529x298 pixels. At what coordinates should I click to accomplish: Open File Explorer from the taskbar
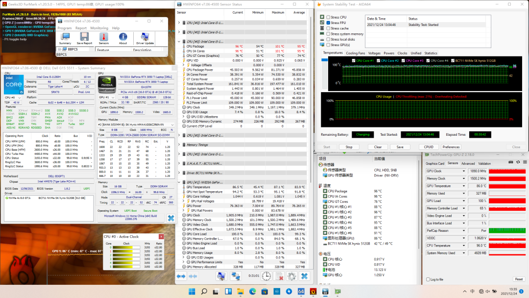click(x=240, y=291)
